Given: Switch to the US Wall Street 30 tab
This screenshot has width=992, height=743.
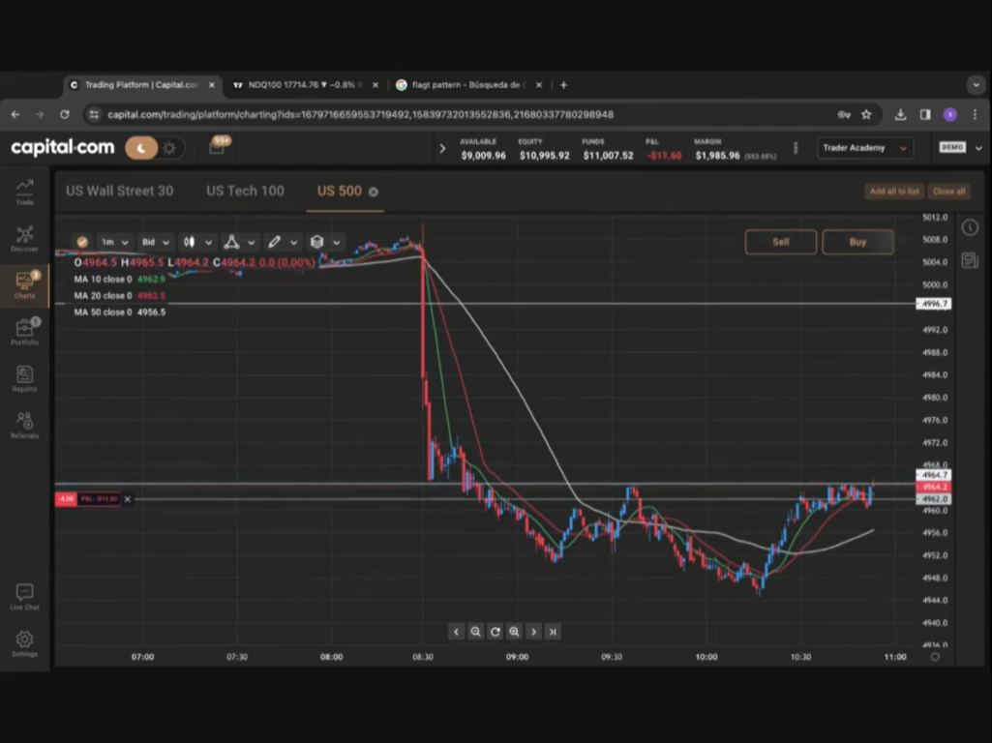Looking at the screenshot, I should tap(119, 191).
